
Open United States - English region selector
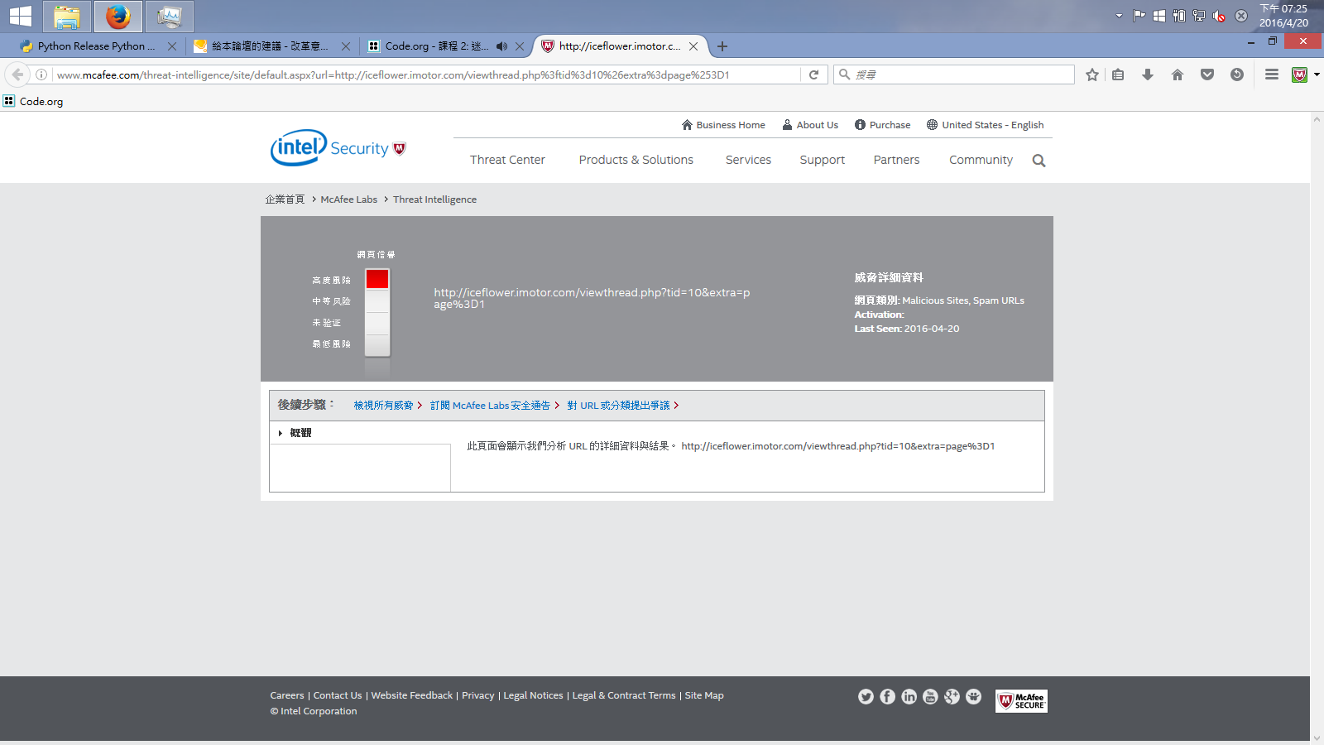pyautogui.click(x=985, y=125)
